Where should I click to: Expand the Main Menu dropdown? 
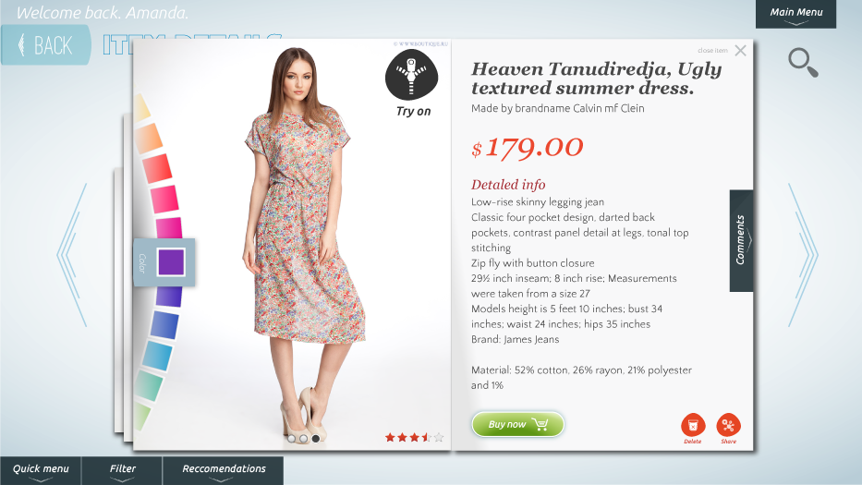796,14
